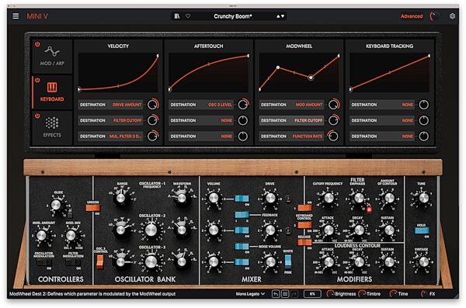Open the hamburger main menu

[x=16, y=16]
